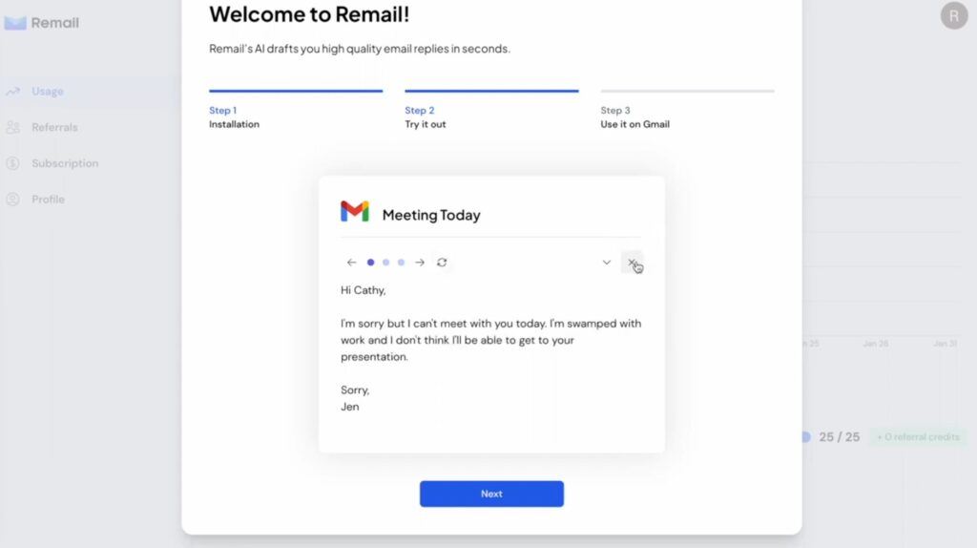Viewport: 977px width, 548px height.
Task: Go to Subscription in sidebar
Action: tap(65, 163)
